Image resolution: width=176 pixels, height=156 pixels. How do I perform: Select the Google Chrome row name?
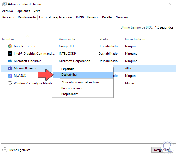(25, 46)
